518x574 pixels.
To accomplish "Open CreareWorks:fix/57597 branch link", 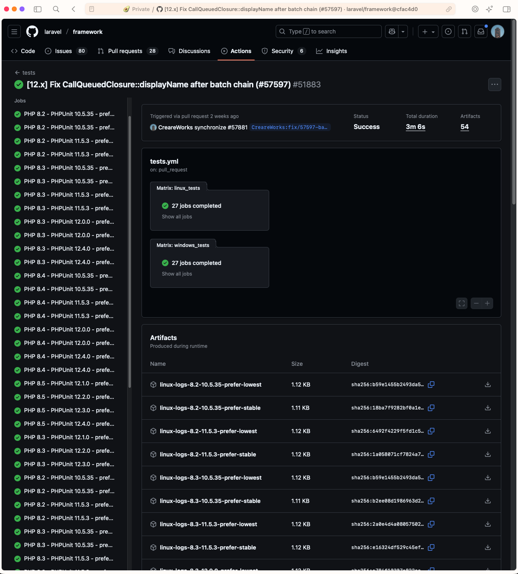I will [290, 127].
